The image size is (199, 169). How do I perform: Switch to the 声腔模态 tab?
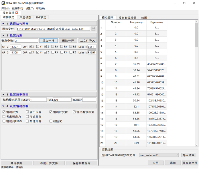point(25,17)
